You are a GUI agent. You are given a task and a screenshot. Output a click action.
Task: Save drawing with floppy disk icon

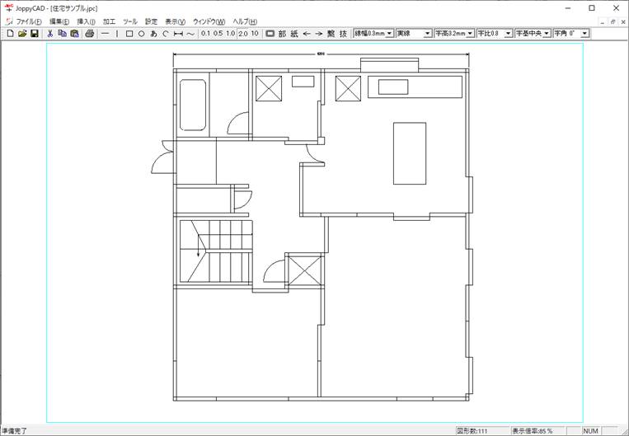pos(35,34)
